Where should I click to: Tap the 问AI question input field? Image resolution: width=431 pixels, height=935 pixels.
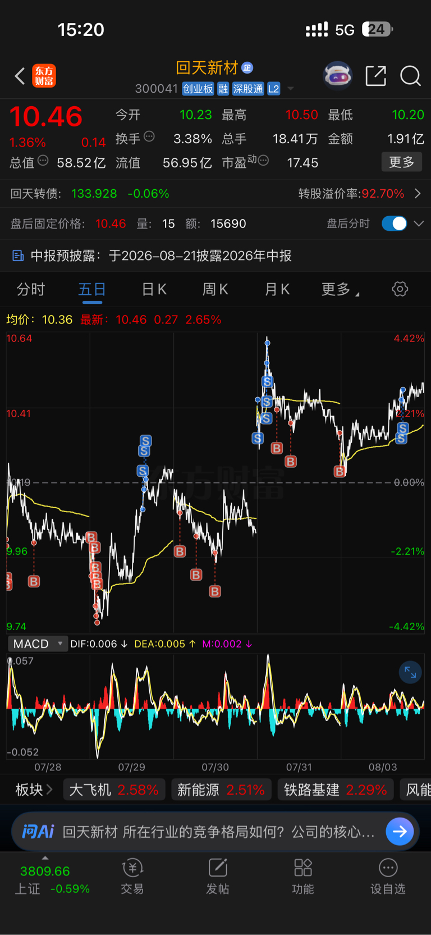[219, 832]
